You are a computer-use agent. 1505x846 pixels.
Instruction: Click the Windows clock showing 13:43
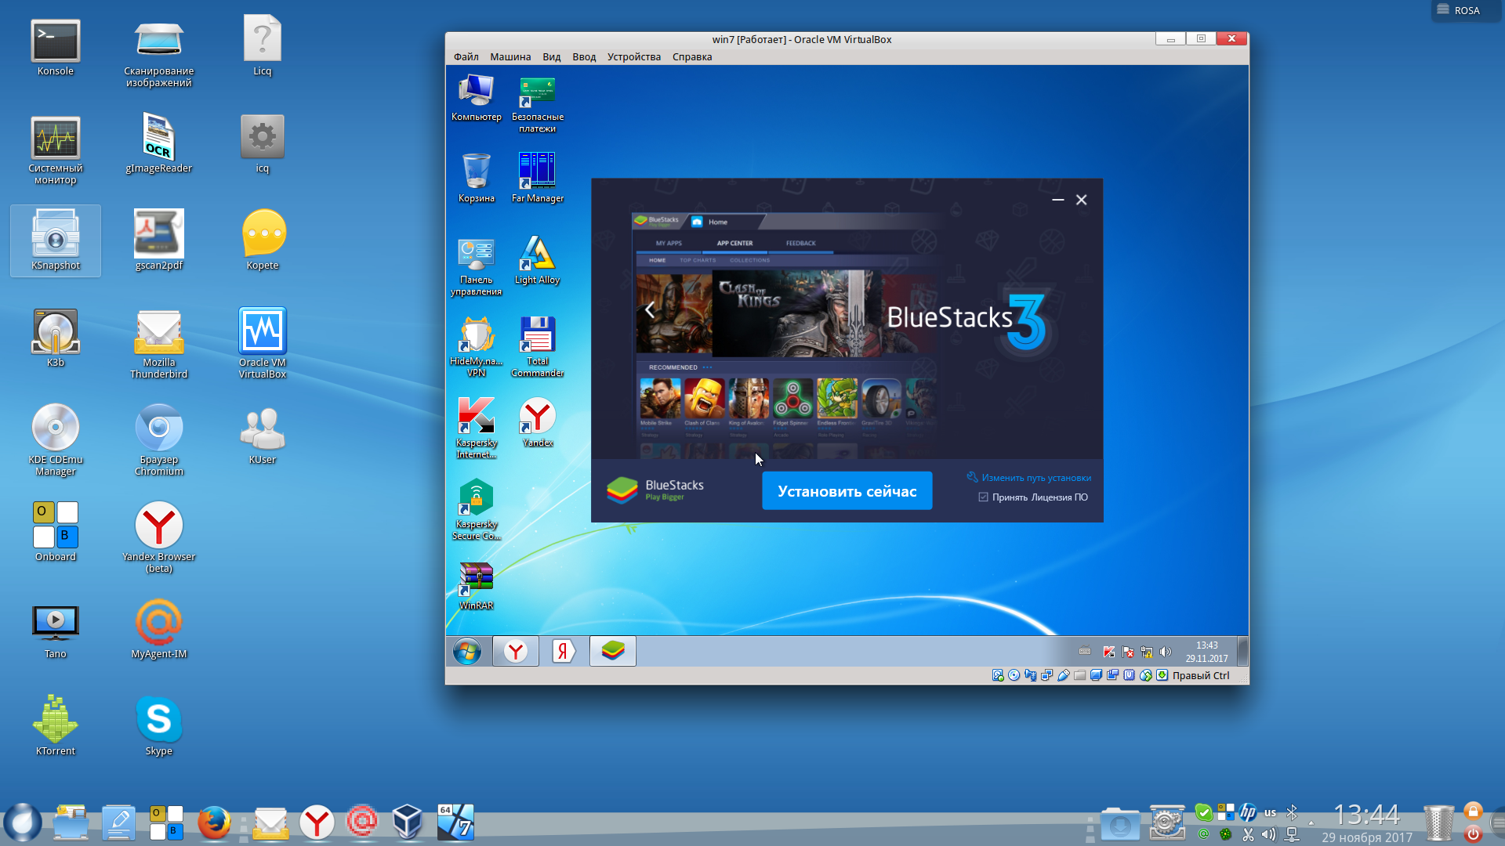click(1206, 652)
